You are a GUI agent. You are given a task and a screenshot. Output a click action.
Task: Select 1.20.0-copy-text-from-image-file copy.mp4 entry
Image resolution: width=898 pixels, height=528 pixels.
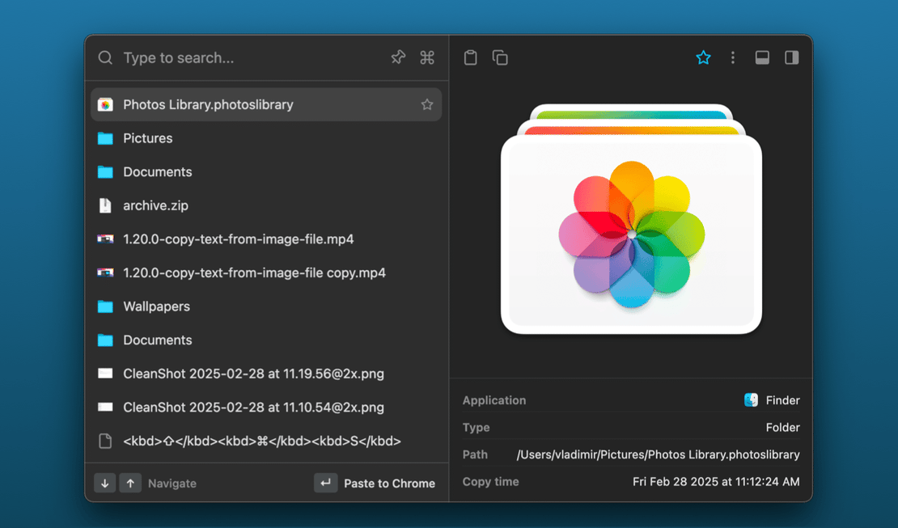click(266, 272)
